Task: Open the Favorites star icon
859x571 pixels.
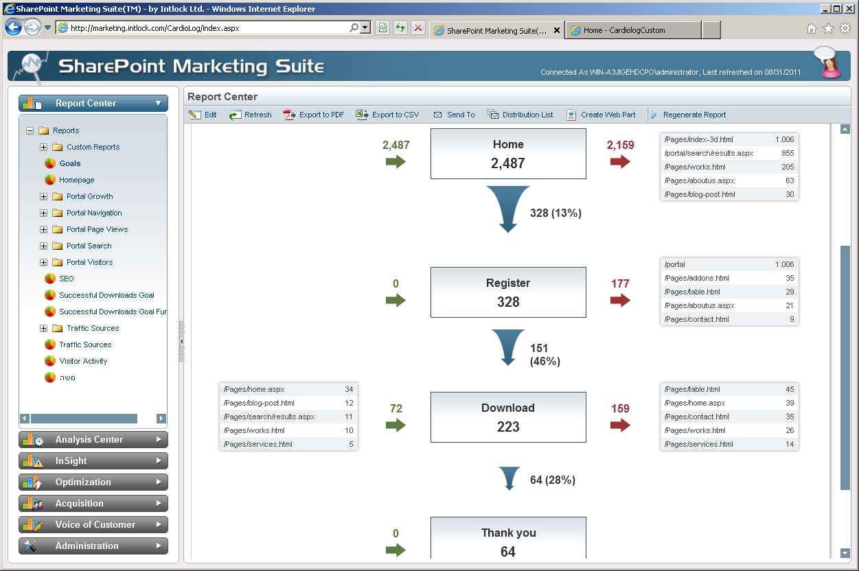Action: click(x=828, y=29)
